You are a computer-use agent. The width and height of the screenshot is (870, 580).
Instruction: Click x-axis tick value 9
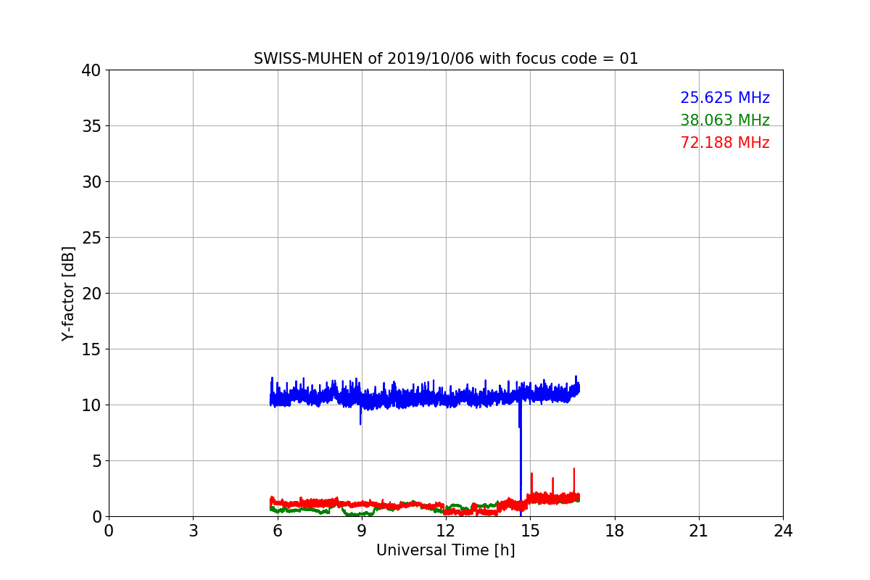coord(362,531)
